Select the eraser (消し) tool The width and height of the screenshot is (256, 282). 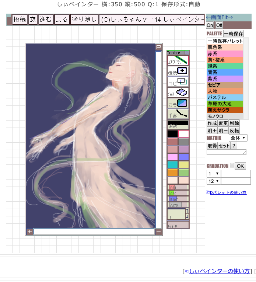[x=178, y=93]
